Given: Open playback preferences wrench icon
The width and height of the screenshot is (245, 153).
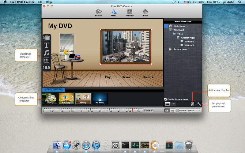Looking at the screenshot, I should (x=199, y=104).
